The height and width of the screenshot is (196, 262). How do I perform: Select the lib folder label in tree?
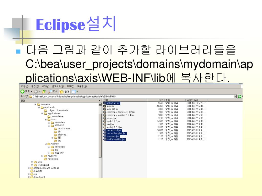[x=59, y=138]
